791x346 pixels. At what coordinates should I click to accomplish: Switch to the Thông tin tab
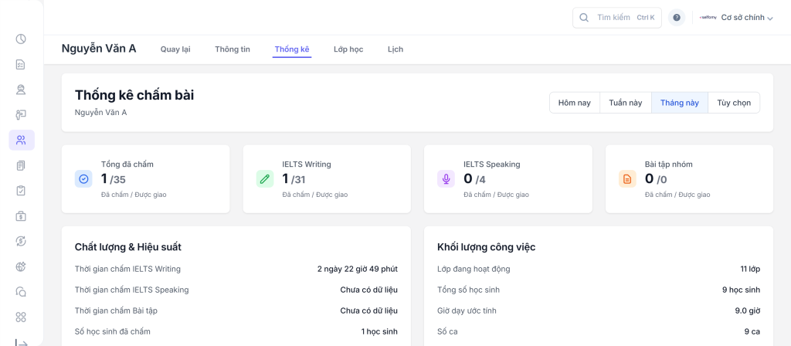233,49
